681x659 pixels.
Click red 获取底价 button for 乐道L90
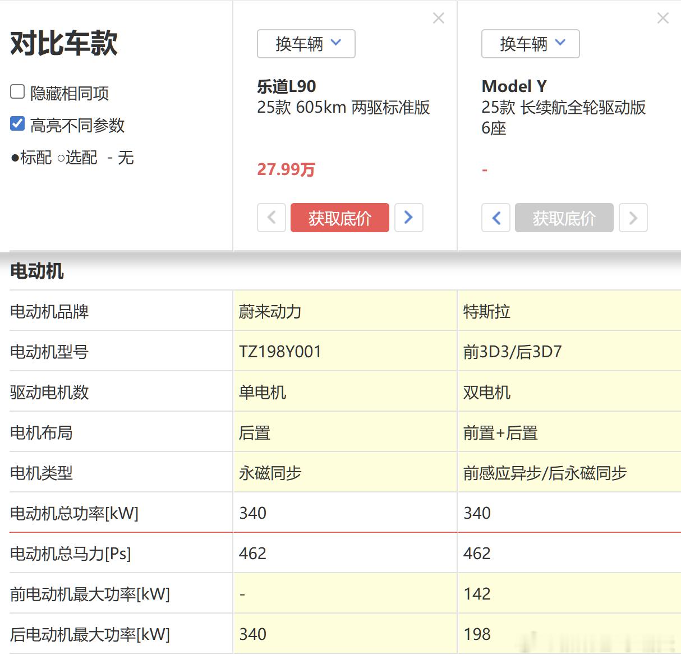click(x=340, y=218)
